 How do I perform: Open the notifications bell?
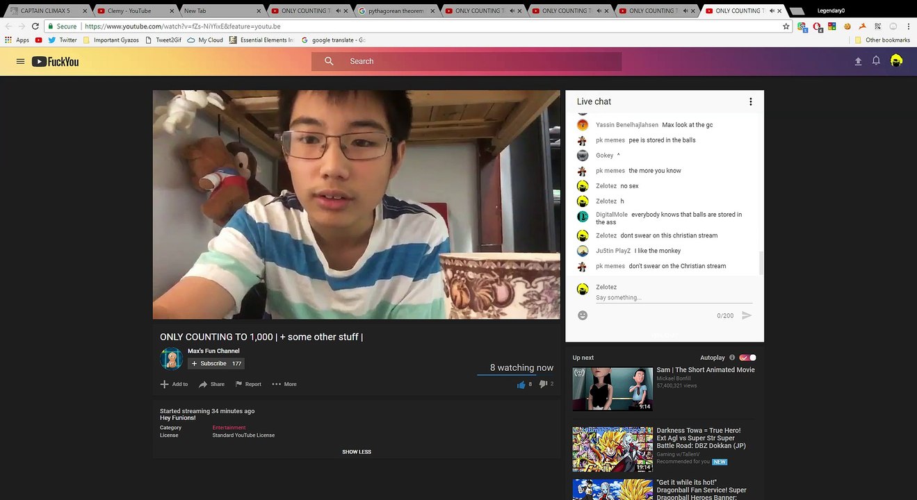(x=876, y=60)
